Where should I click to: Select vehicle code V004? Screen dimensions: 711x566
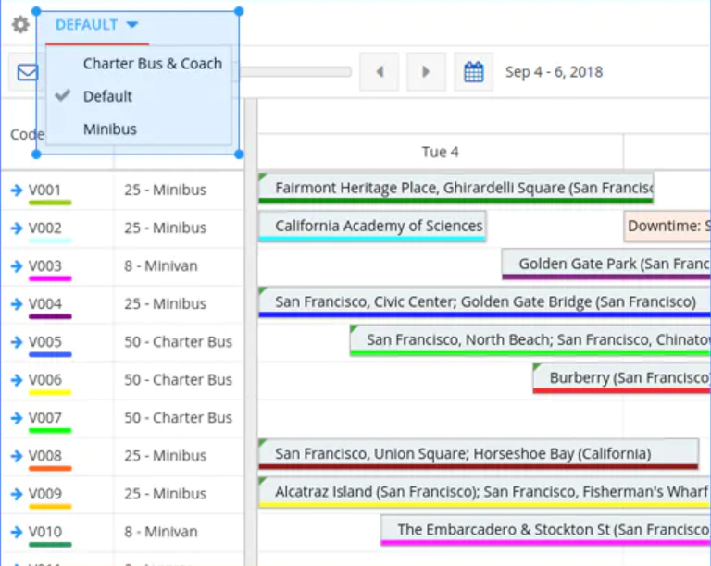(44, 304)
